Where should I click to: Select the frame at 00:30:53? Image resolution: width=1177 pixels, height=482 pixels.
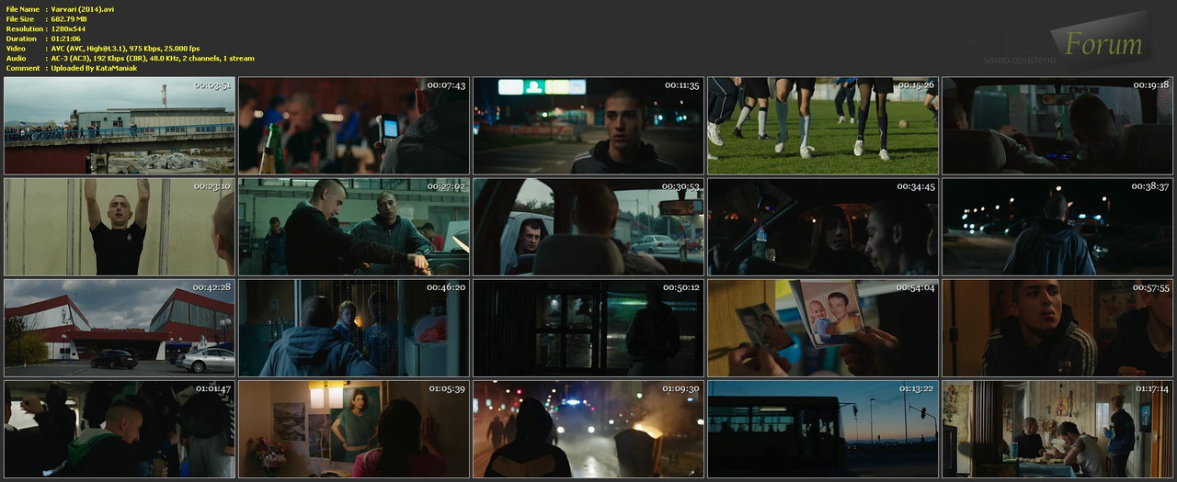point(588,227)
